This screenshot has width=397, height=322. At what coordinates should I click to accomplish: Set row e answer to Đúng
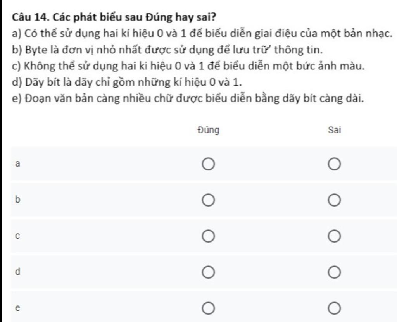(x=208, y=308)
